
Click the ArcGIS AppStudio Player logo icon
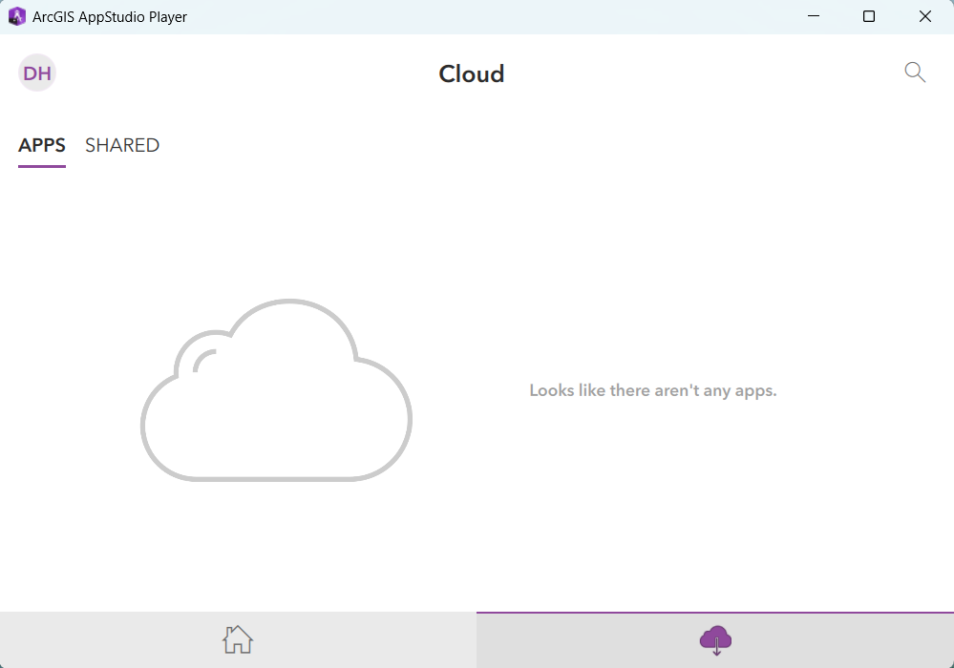(x=16, y=16)
